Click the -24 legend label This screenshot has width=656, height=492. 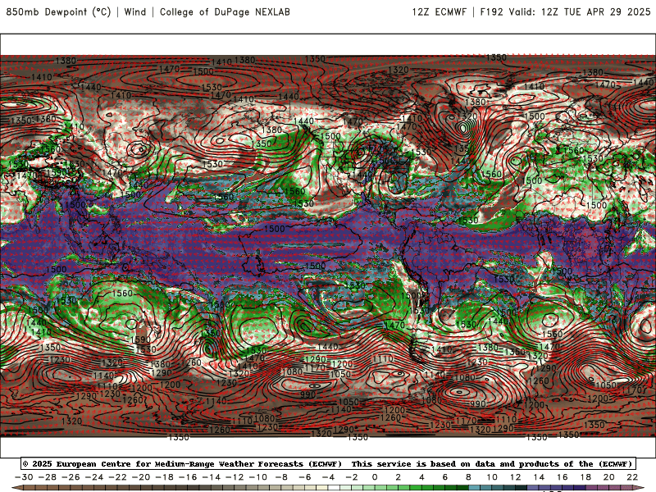tap(94, 477)
